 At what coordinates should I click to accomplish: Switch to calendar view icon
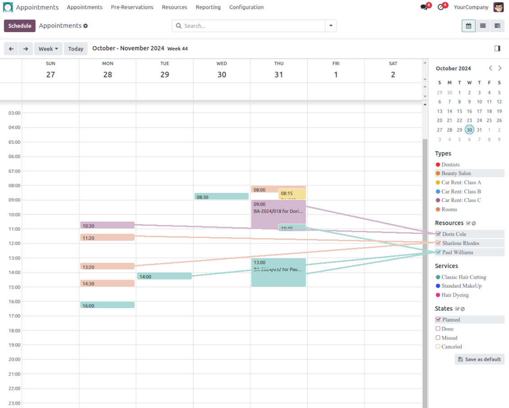click(468, 26)
